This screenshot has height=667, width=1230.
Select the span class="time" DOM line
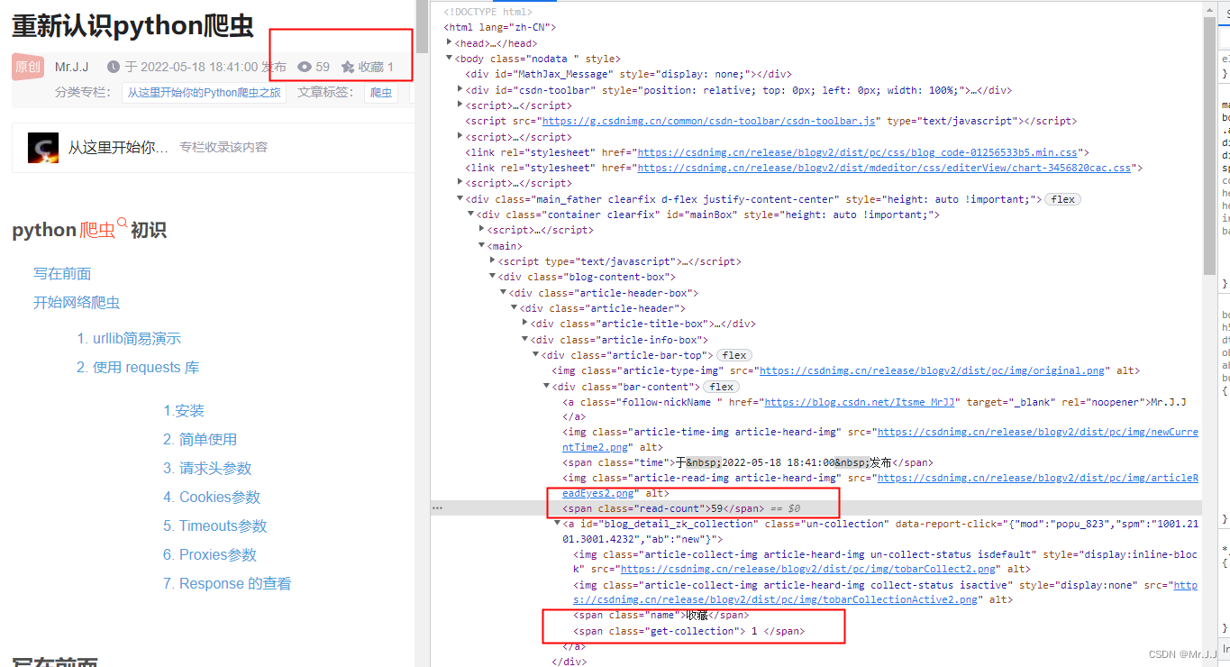click(748, 462)
